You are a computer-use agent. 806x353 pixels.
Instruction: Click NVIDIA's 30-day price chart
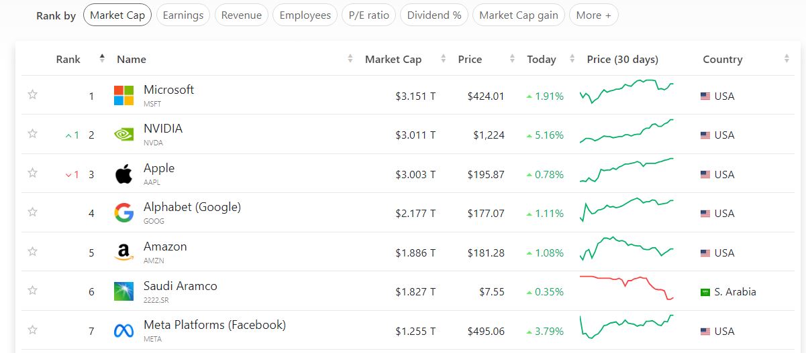627,131
